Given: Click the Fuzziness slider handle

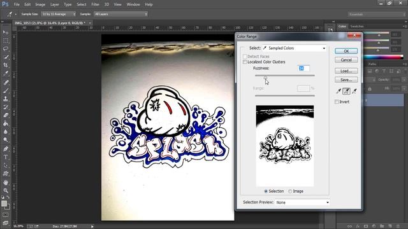Looking at the screenshot, I should coord(265,78).
